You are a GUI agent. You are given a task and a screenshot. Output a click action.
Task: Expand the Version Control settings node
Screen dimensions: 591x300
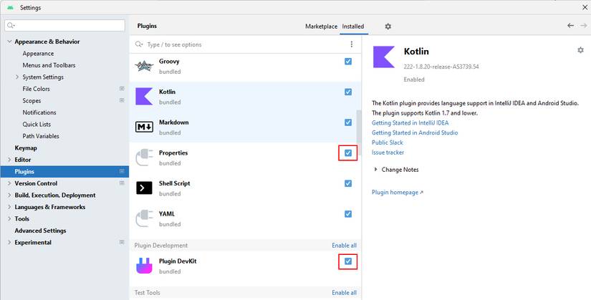pyautogui.click(x=9, y=183)
